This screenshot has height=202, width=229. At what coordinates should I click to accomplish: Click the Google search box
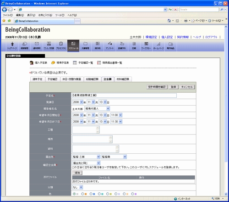199,10
